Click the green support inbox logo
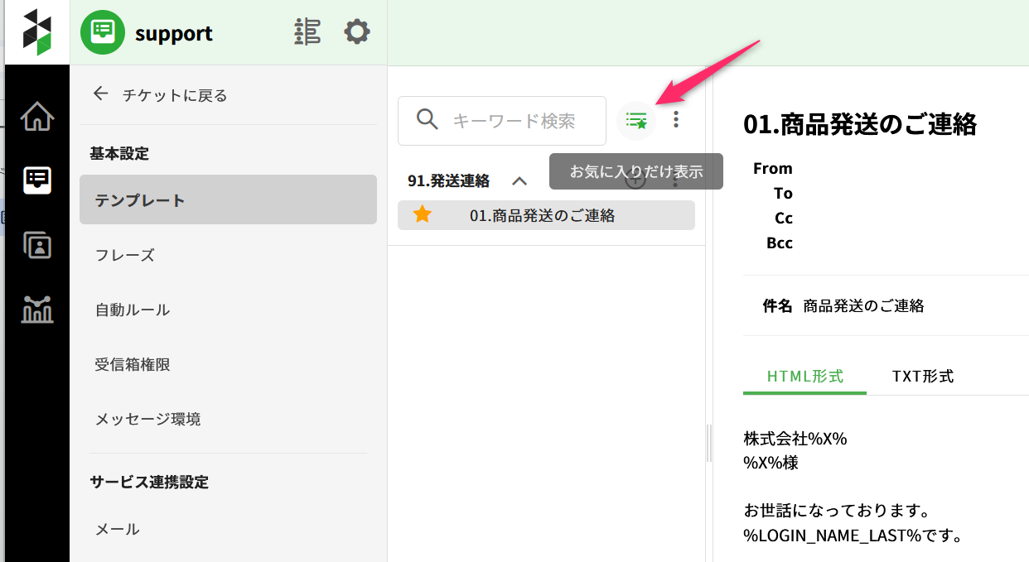The image size is (1029, 562). (102, 33)
